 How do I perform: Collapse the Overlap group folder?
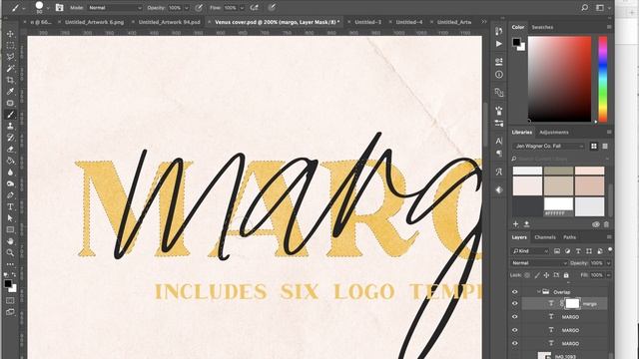[539, 292]
